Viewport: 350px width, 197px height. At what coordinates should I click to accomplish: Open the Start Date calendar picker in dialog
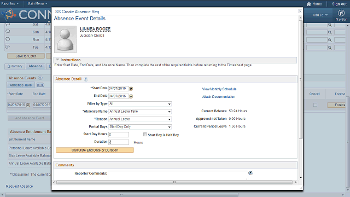click(131, 89)
